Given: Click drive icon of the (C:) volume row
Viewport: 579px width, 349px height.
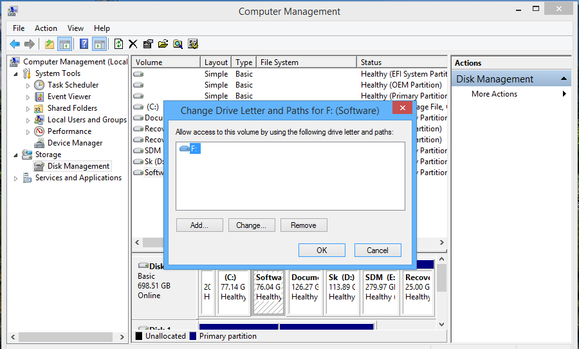Looking at the screenshot, I should coord(138,107).
